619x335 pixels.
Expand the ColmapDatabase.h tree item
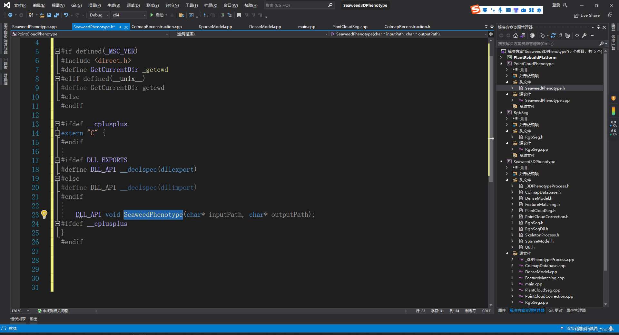(512, 192)
